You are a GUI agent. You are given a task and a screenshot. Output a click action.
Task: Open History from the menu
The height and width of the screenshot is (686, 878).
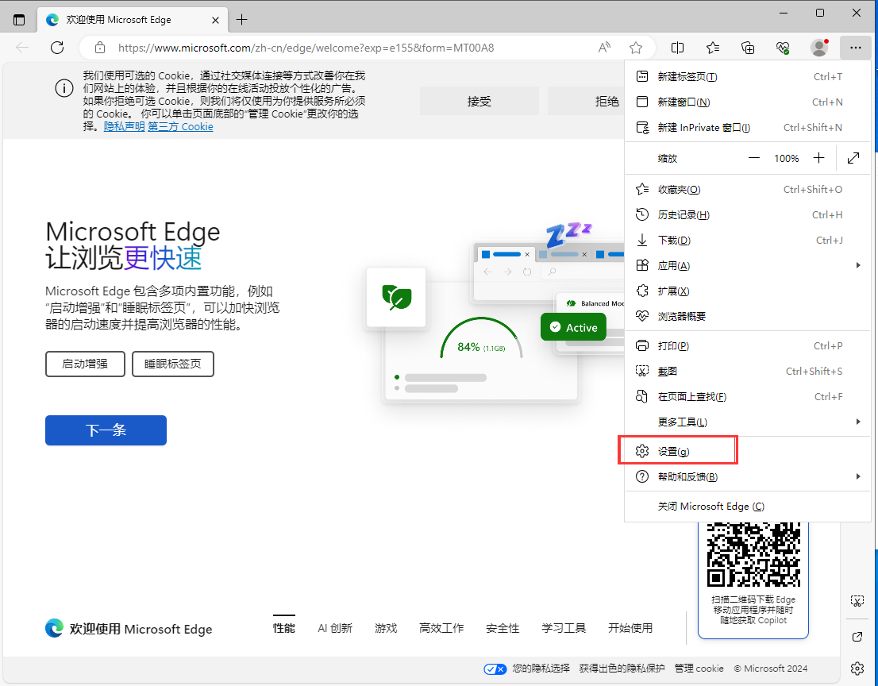pos(748,215)
